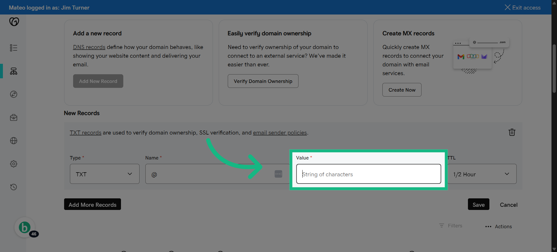Open the list view sidebar icon
The height and width of the screenshot is (252, 557).
click(14, 48)
